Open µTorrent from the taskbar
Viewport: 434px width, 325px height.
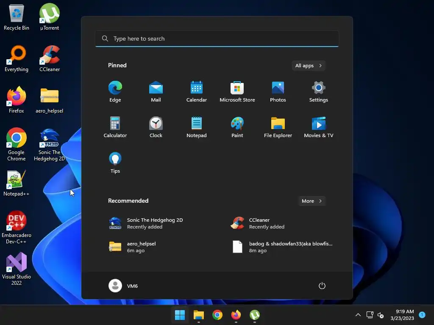[x=255, y=315]
